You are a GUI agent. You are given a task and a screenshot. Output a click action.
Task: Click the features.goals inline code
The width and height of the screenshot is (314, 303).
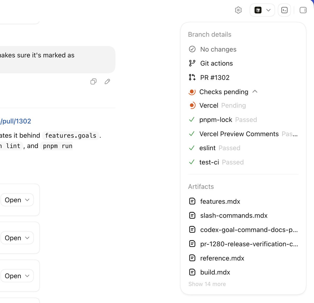click(x=71, y=136)
